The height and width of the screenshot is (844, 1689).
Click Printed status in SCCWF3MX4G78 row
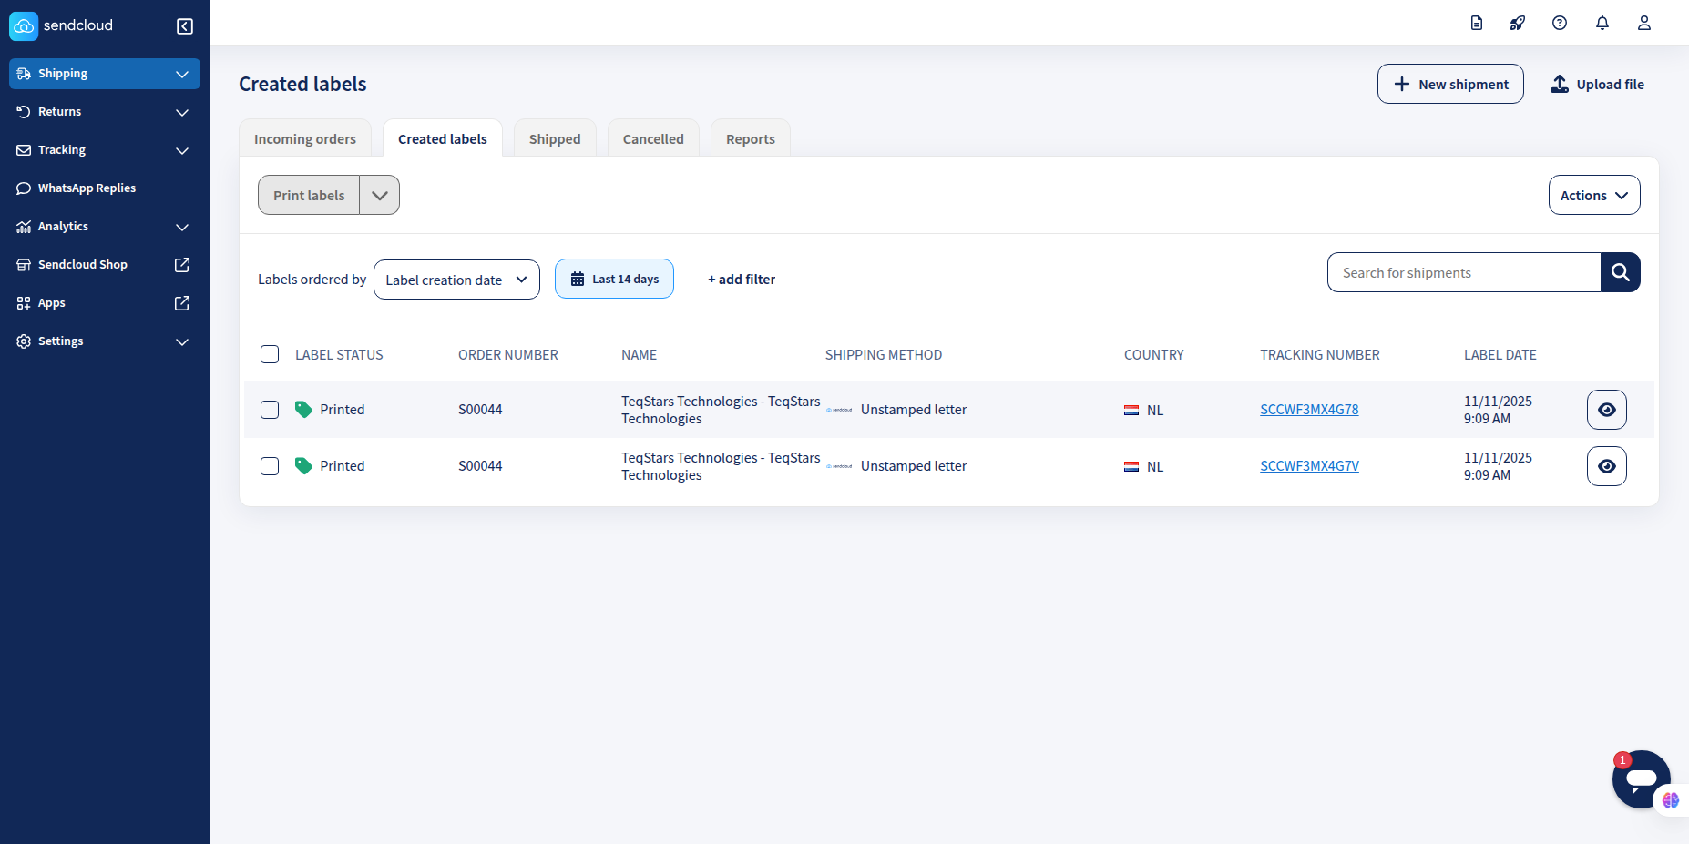pos(343,410)
